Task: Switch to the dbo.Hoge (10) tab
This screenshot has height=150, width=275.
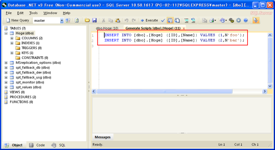Action: pos(107,28)
